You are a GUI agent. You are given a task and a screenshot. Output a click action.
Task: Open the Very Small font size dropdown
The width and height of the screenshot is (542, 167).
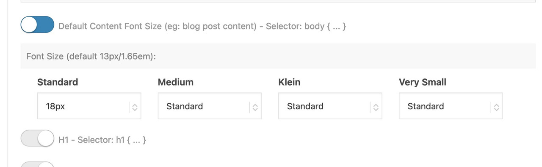(x=451, y=106)
